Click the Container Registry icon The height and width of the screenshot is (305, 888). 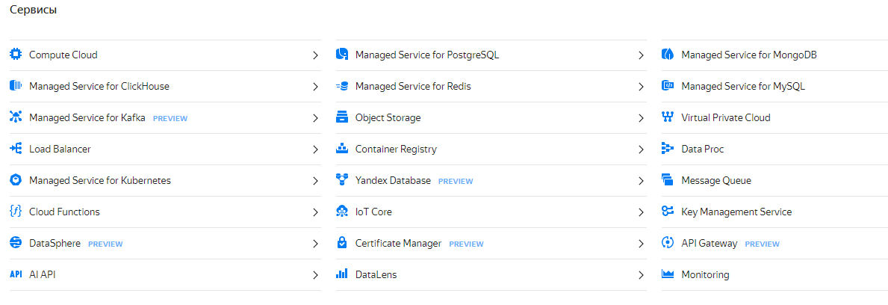(x=341, y=149)
